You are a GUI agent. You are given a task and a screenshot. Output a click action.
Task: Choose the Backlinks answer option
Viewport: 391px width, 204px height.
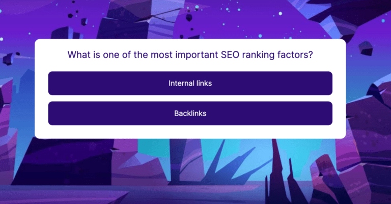[x=190, y=113]
